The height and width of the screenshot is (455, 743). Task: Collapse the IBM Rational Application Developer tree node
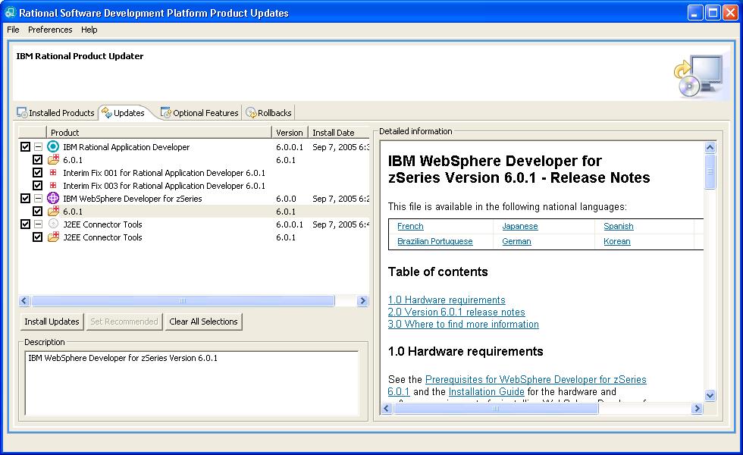click(38, 147)
